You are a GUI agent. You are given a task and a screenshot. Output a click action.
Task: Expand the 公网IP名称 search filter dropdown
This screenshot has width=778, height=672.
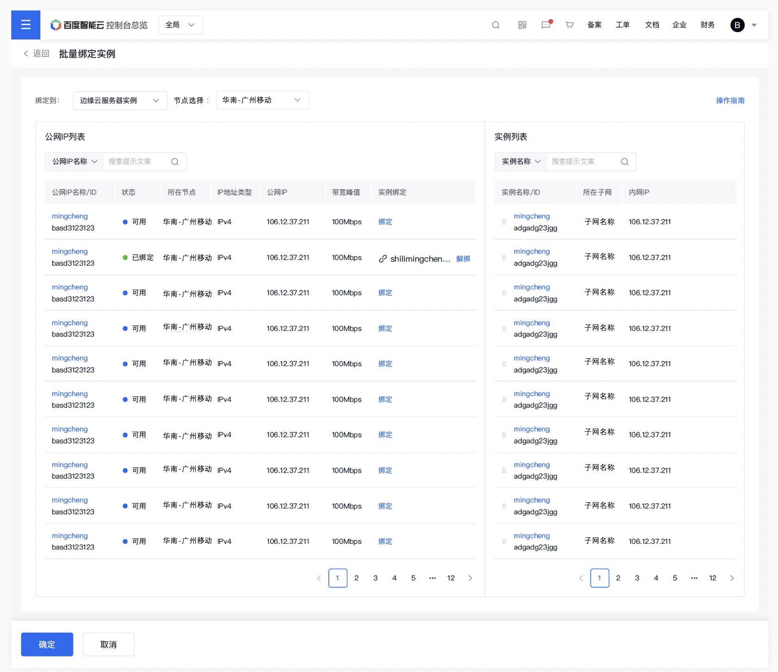pyautogui.click(x=75, y=162)
